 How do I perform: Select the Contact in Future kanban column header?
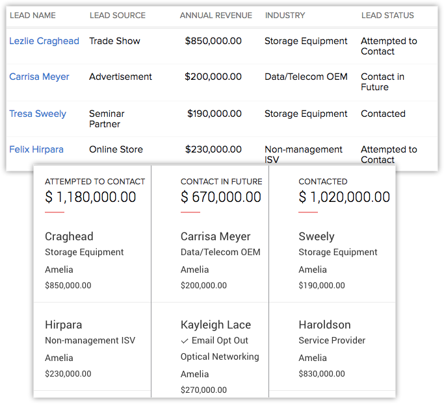click(221, 182)
